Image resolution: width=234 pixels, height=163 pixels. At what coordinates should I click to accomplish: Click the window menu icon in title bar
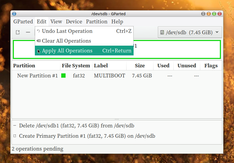point(14,14)
